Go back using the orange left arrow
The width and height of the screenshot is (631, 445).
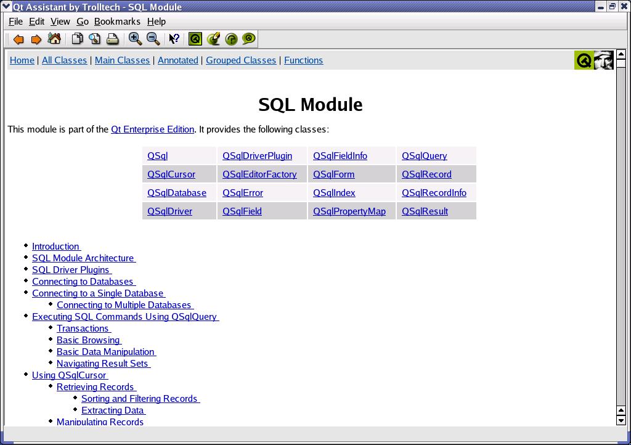pos(18,39)
